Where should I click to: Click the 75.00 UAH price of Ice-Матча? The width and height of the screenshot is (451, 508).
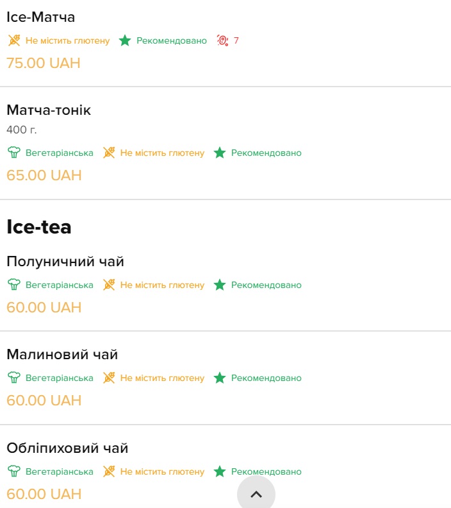[x=44, y=63]
